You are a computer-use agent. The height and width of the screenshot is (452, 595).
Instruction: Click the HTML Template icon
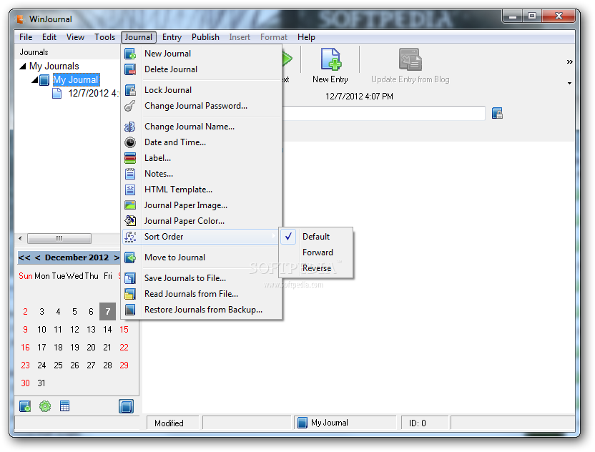click(130, 190)
